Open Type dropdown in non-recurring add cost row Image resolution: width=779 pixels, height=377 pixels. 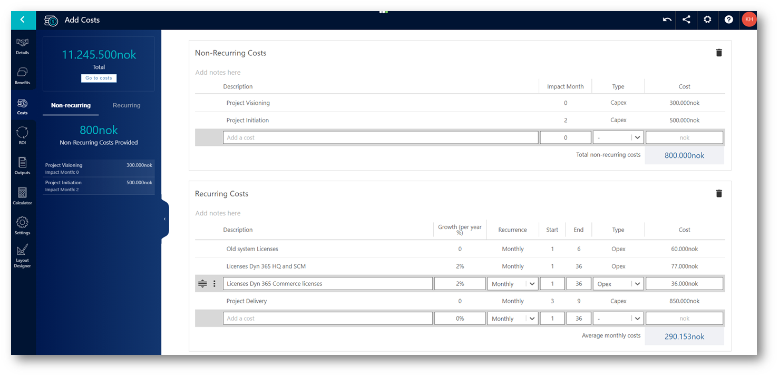[618, 138]
